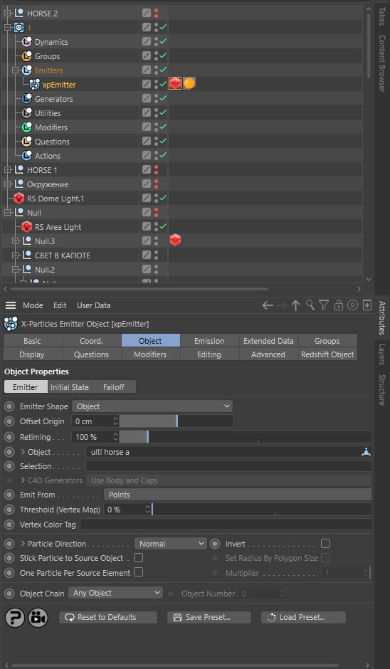Open the Attributes filter funnel
This screenshot has width=390, height=669.
pyautogui.click(x=324, y=305)
